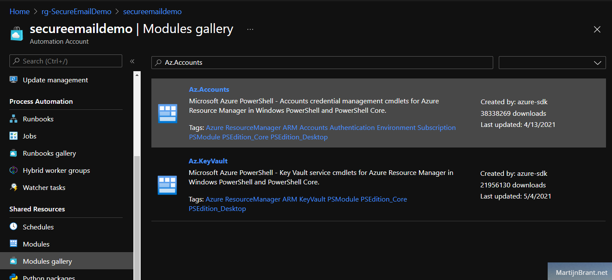Open the Az.Accounts module title link
Viewport: 612px width, 280px height.
pyautogui.click(x=209, y=90)
